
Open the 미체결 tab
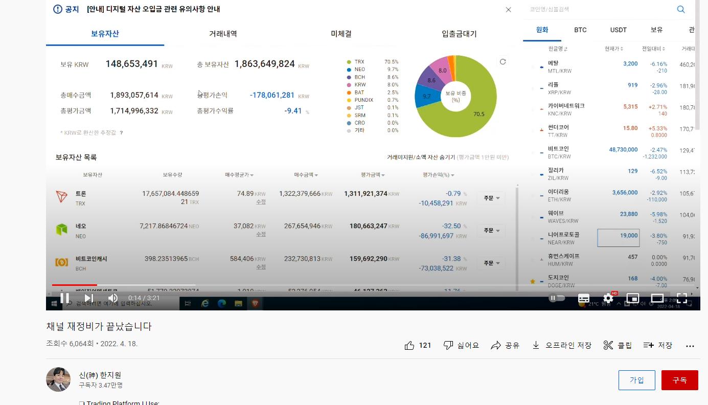(341, 34)
